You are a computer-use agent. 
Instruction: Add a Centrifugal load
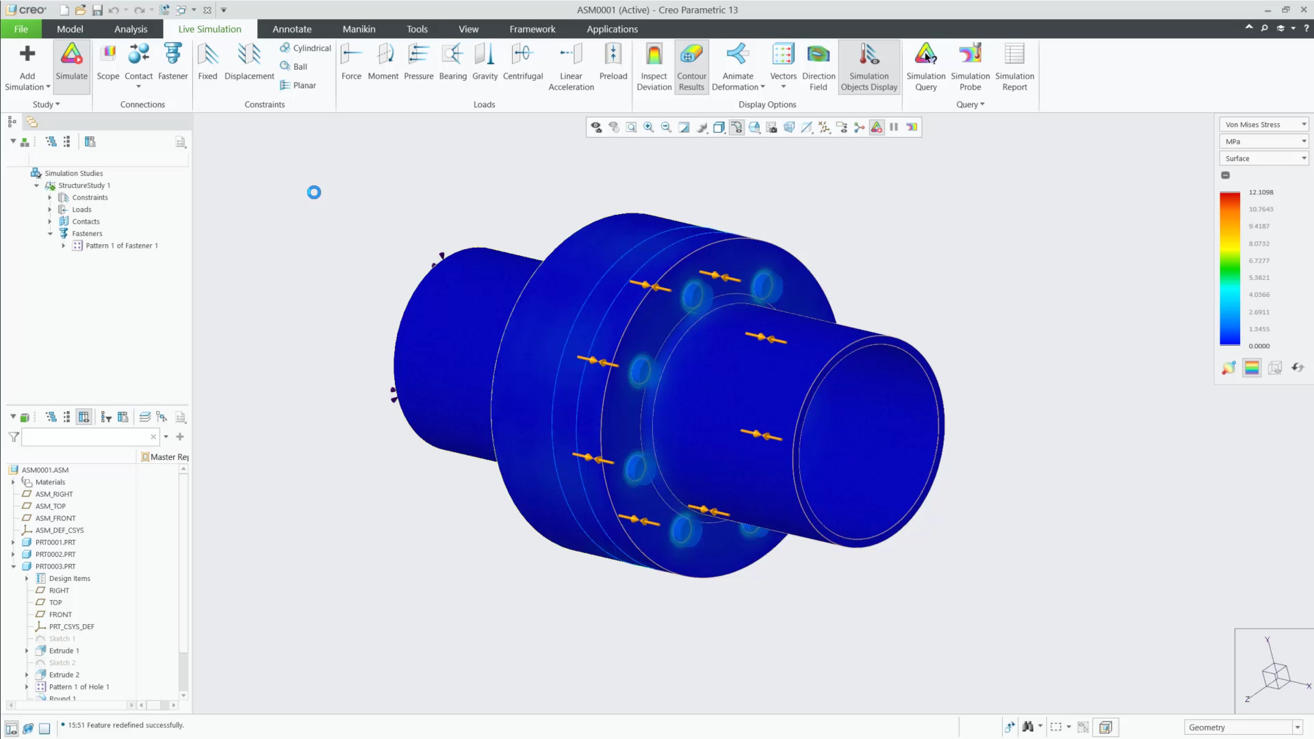[523, 62]
